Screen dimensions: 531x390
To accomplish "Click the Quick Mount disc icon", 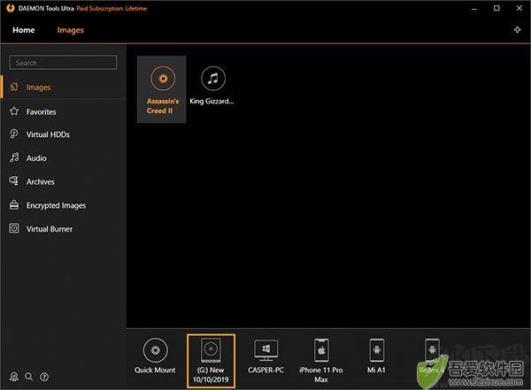I will coord(156,350).
